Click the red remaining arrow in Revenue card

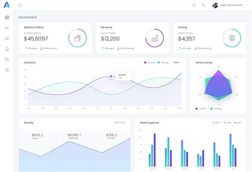(119, 48)
